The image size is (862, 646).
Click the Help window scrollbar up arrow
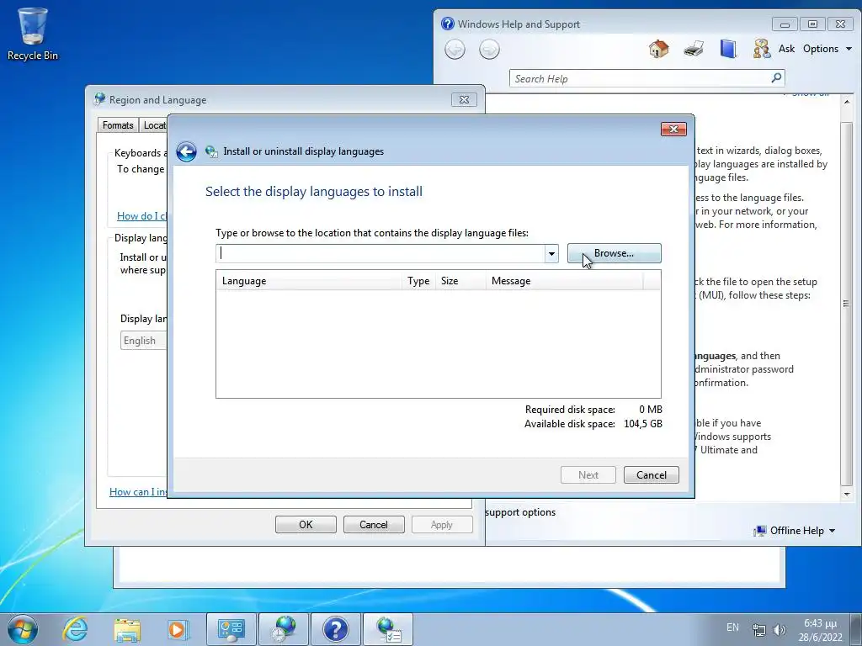847,102
